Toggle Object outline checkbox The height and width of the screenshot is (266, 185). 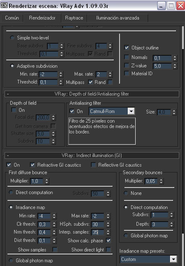coord(127,47)
